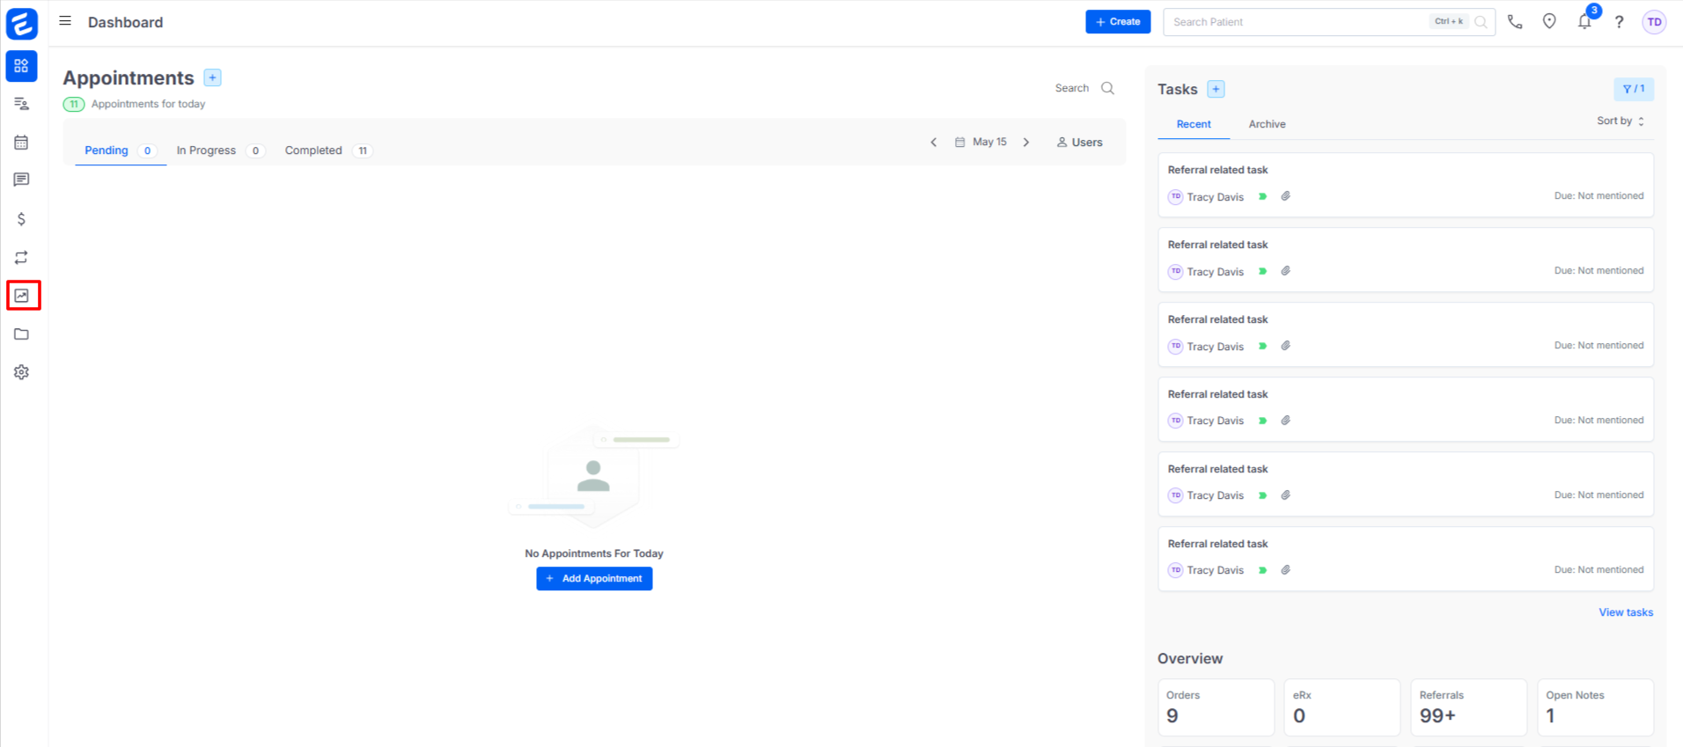Open the messages icon in left sidebar
This screenshot has height=747, width=1683.
pyautogui.click(x=22, y=180)
